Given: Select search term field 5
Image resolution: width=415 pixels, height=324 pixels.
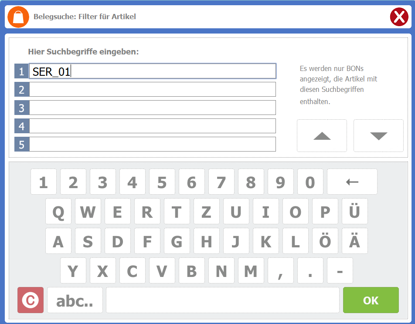Looking at the screenshot, I should coord(153,144).
